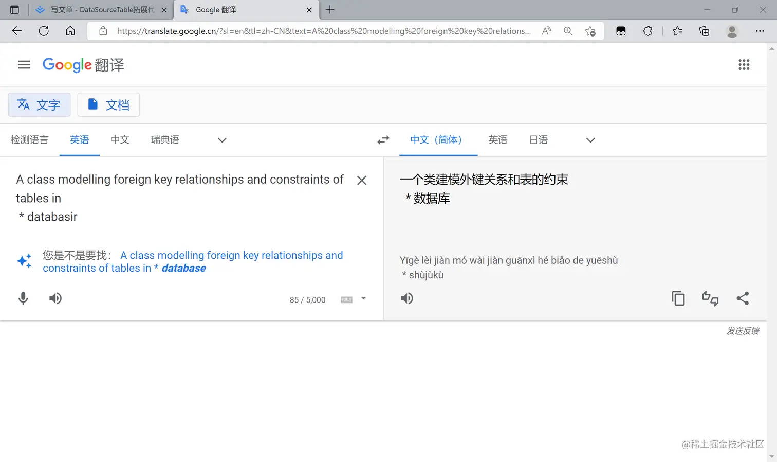Expand more source languages
Viewport: 777px width, 462px height.
(x=222, y=140)
